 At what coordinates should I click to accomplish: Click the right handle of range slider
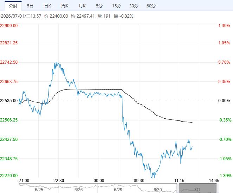click(x=218, y=188)
